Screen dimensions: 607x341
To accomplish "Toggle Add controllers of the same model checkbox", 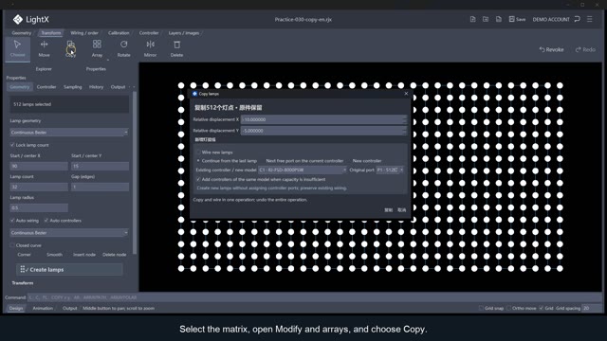I will 198,179.
